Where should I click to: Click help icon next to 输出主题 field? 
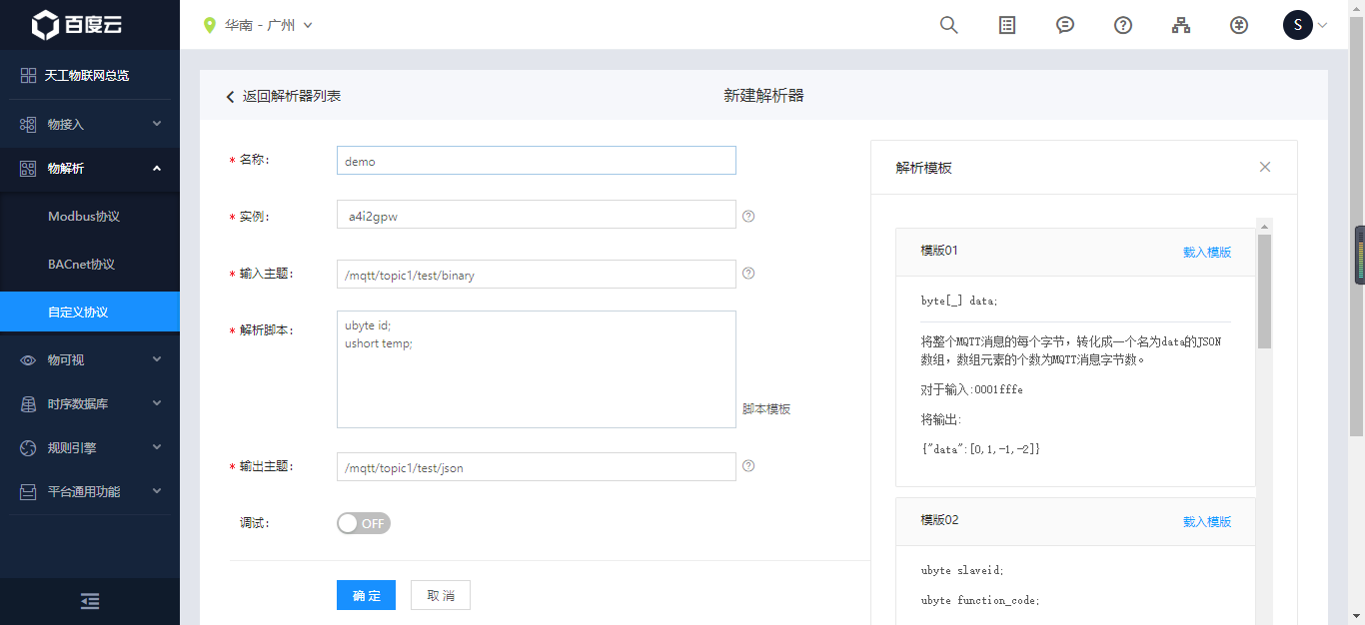pos(748,465)
